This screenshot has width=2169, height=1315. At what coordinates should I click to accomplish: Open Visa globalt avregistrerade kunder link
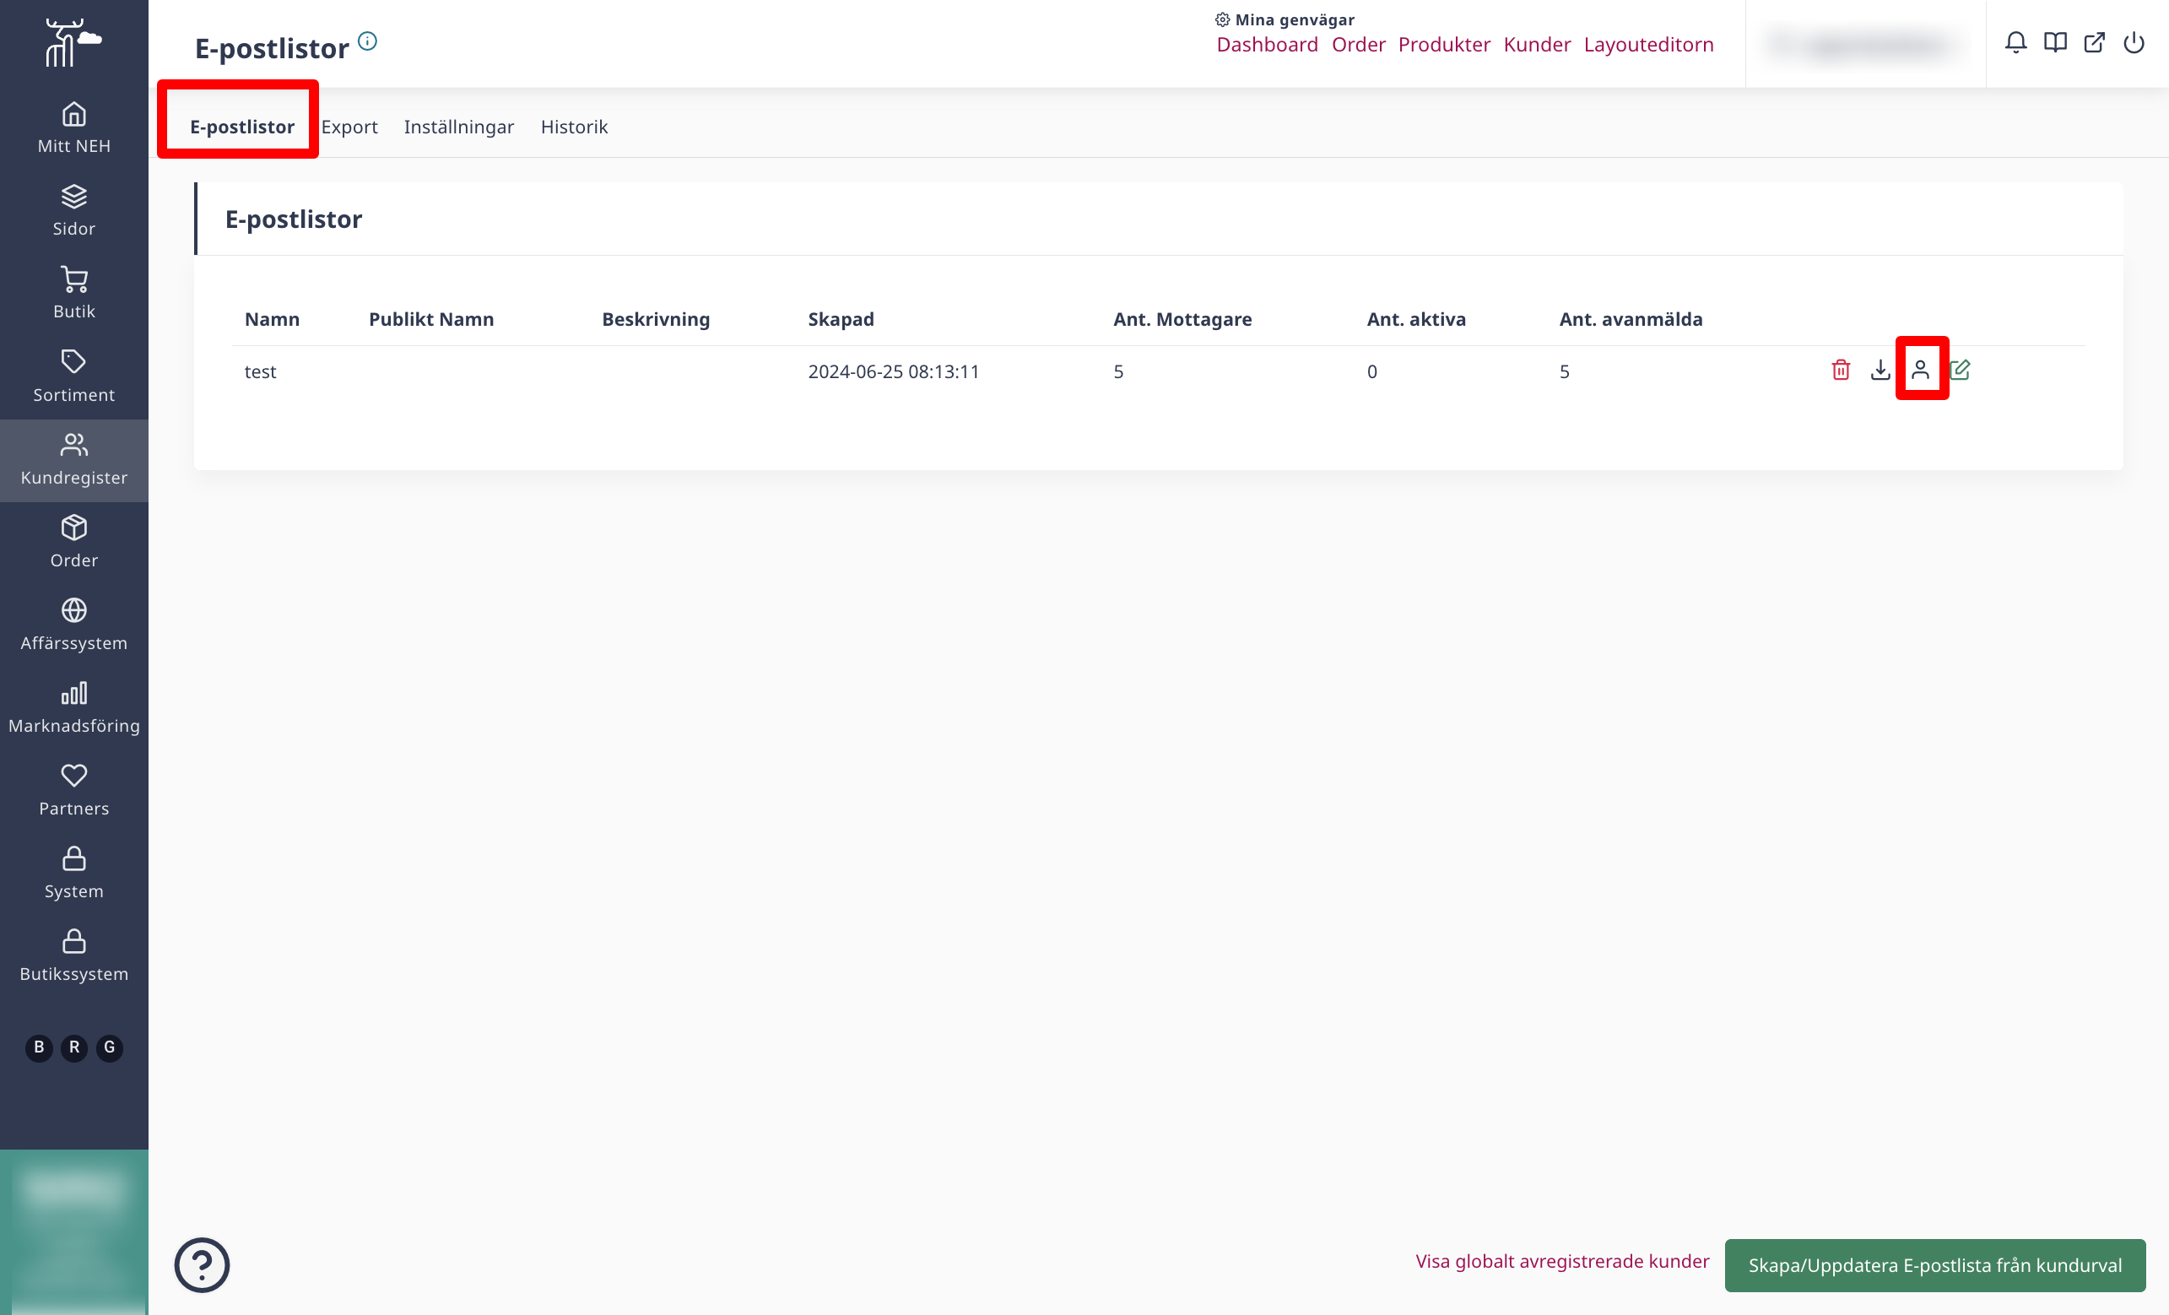tap(1561, 1261)
